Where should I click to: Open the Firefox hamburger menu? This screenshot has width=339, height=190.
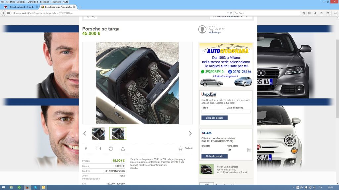(335, 13)
